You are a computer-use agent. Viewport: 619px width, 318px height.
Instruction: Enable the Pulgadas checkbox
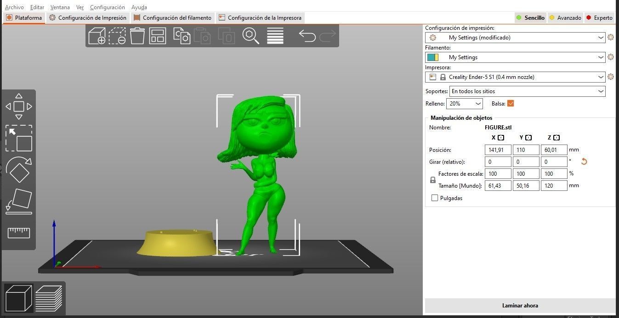pyautogui.click(x=435, y=198)
